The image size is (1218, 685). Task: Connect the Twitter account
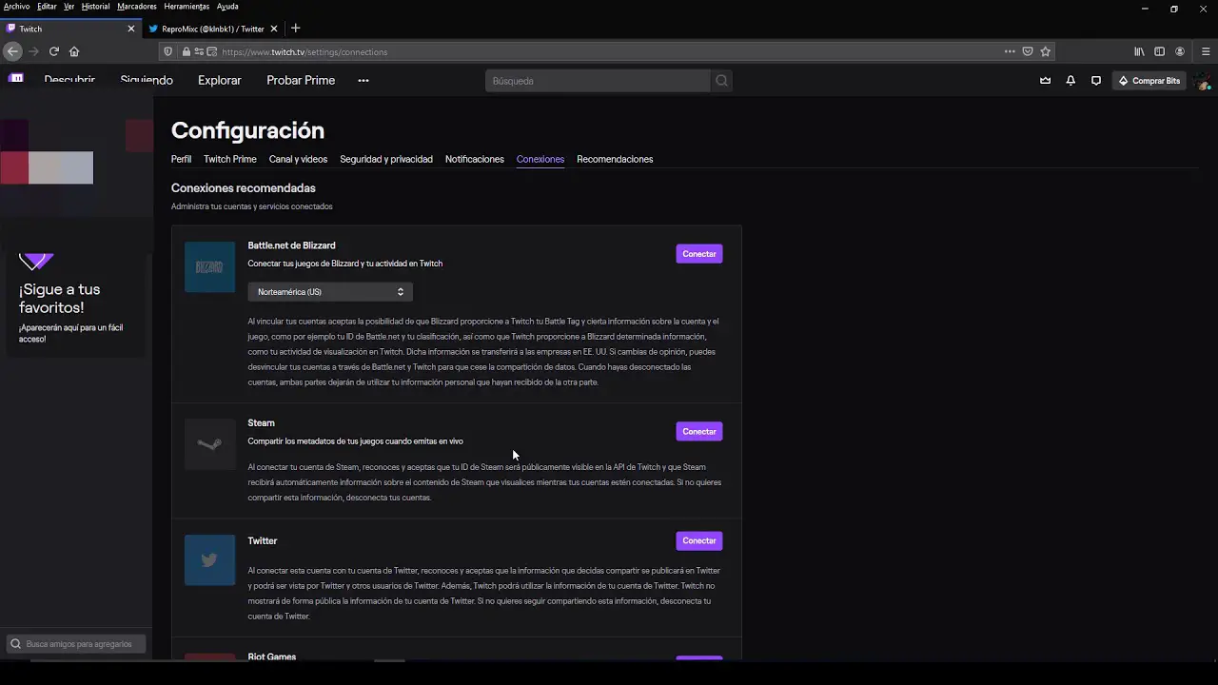click(x=699, y=540)
